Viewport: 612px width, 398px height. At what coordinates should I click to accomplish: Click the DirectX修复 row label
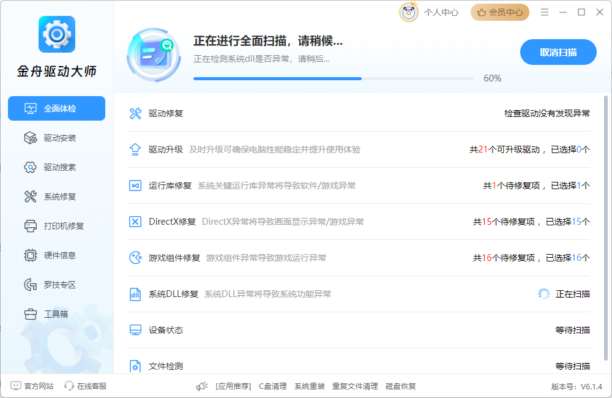coord(172,222)
